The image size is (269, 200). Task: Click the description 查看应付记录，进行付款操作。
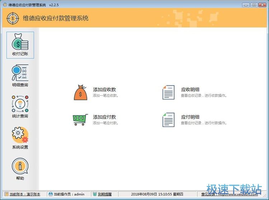(x=204, y=123)
